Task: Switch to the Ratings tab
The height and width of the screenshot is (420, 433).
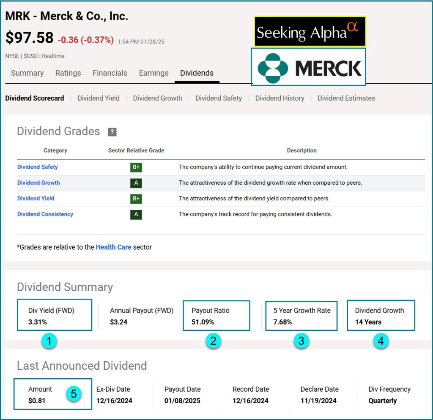Action: click(68, 73)
